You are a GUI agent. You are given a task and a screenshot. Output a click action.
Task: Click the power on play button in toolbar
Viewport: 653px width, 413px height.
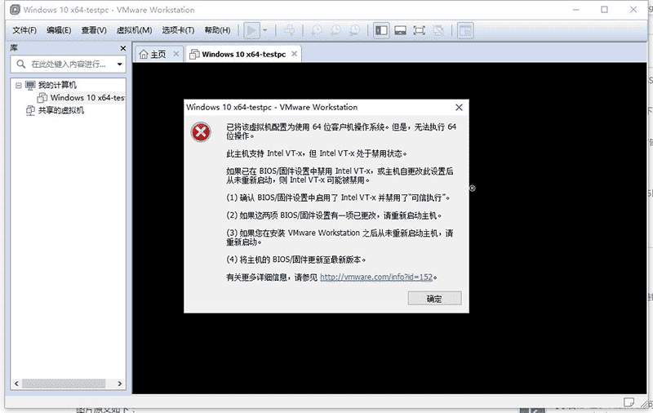tap(251, 30)
